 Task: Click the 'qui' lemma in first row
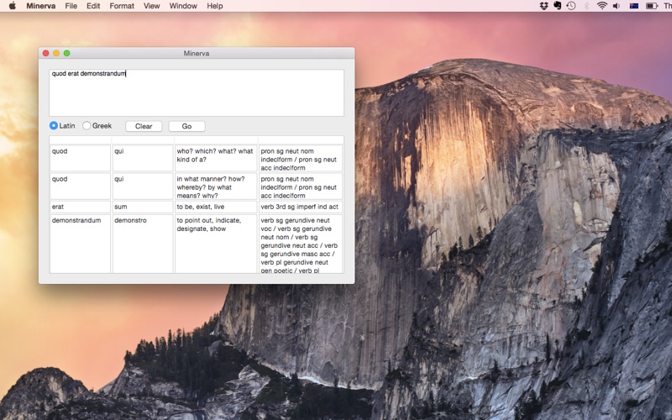coord(143,158)
